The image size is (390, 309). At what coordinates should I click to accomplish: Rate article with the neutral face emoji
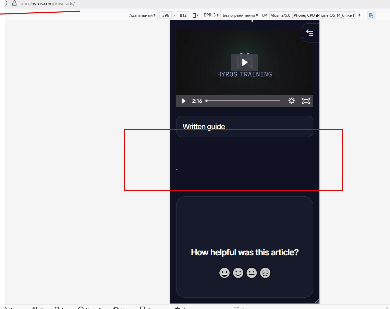[252, 273]
